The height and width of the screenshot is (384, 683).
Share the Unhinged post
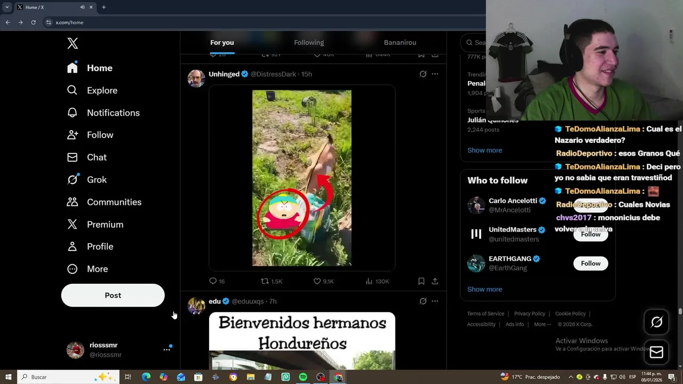(435, 281)
